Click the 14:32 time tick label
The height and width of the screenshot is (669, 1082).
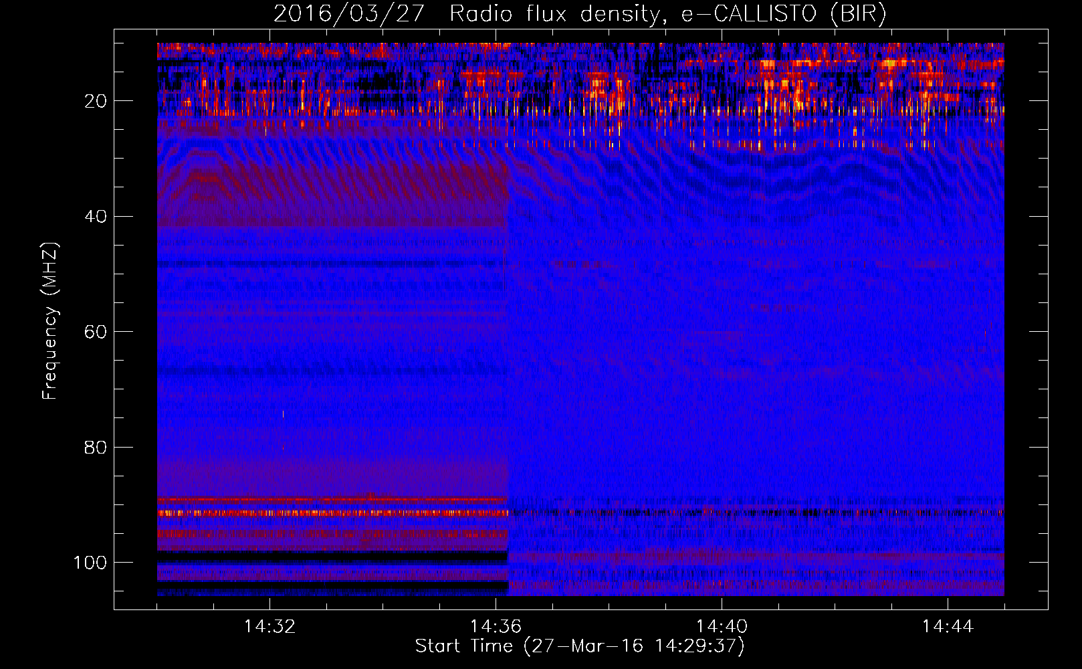pos(269,627)
